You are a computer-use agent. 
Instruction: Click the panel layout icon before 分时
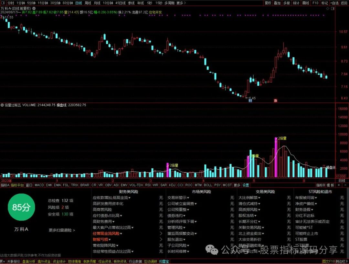3,3
